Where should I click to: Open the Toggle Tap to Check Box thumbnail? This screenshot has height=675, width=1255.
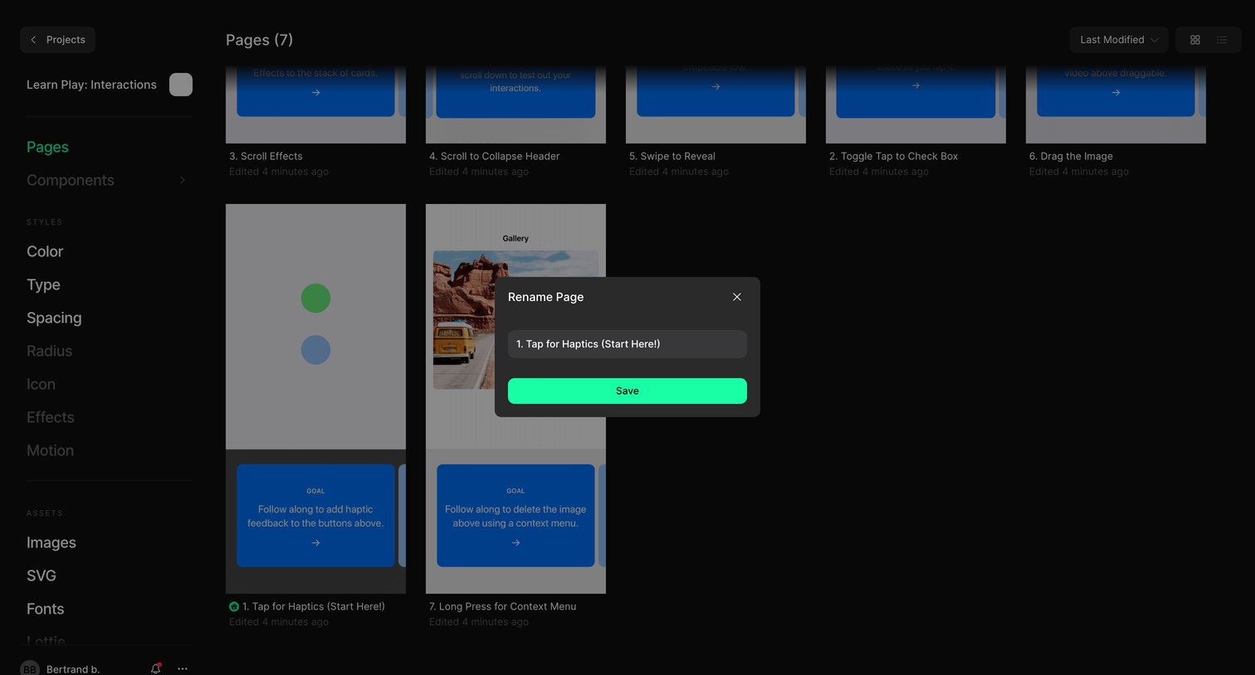coord(916,104)
